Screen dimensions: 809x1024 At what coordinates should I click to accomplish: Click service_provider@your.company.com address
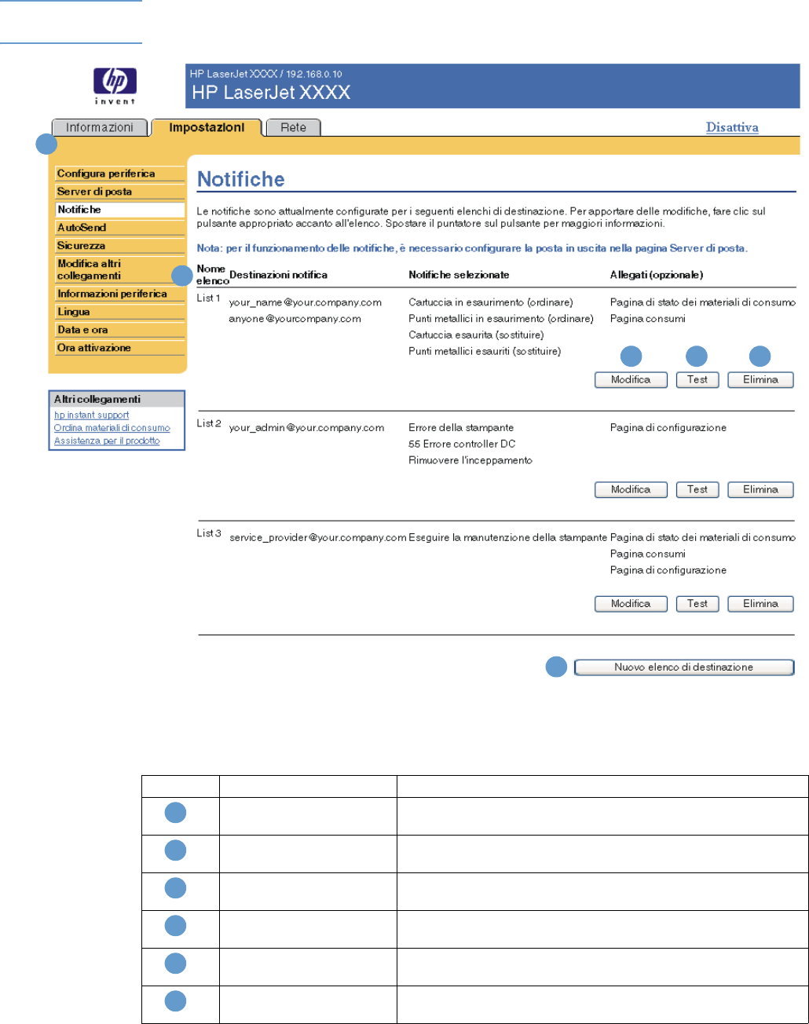click(x=317, y=538)
